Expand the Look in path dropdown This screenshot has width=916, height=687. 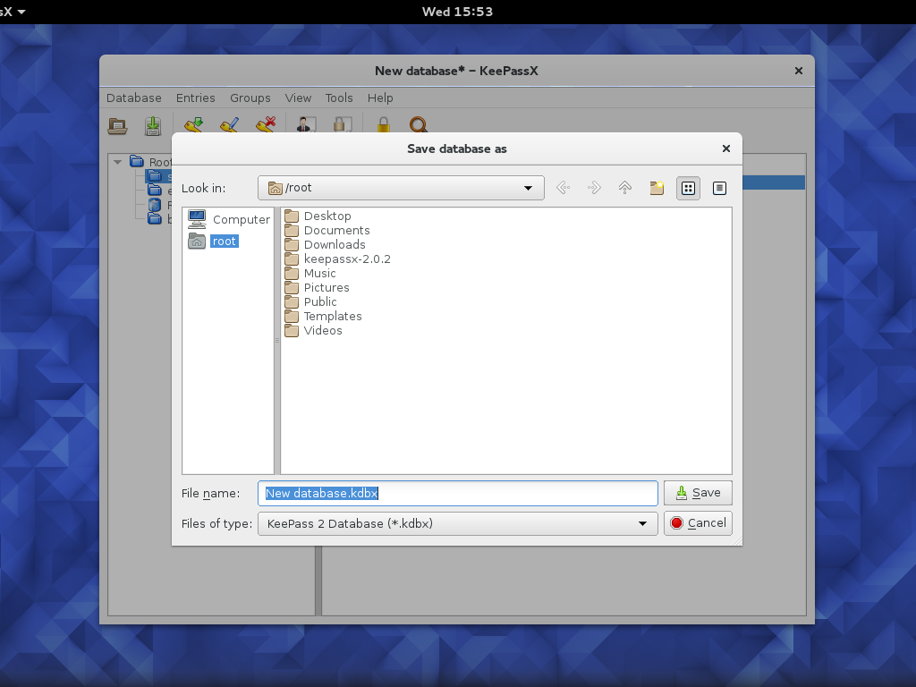[x=401, y=188]
